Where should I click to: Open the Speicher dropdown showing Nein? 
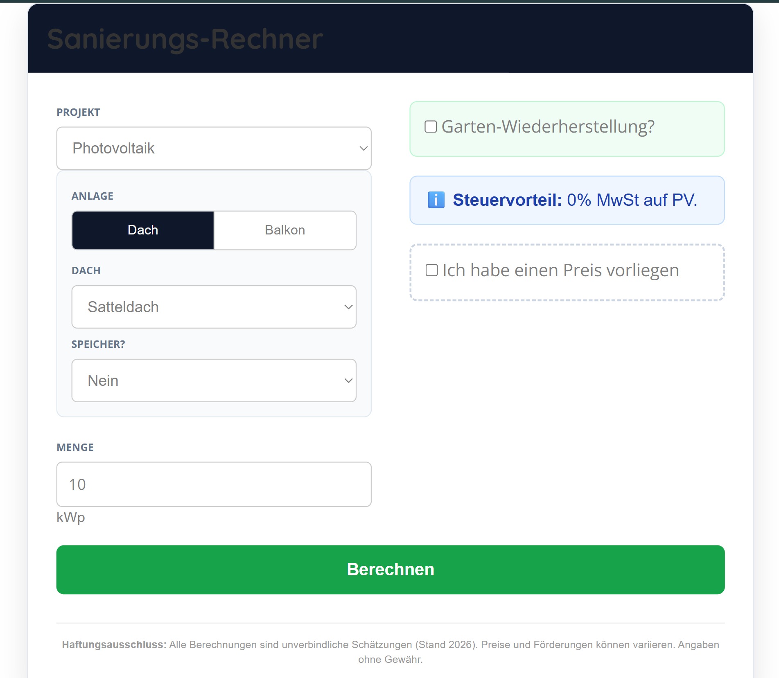click(214, 381)
